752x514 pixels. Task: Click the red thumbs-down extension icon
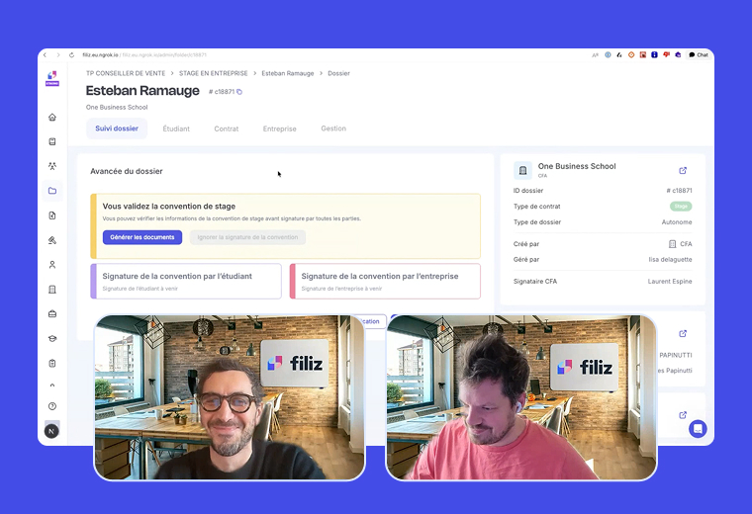pos(666,55)
